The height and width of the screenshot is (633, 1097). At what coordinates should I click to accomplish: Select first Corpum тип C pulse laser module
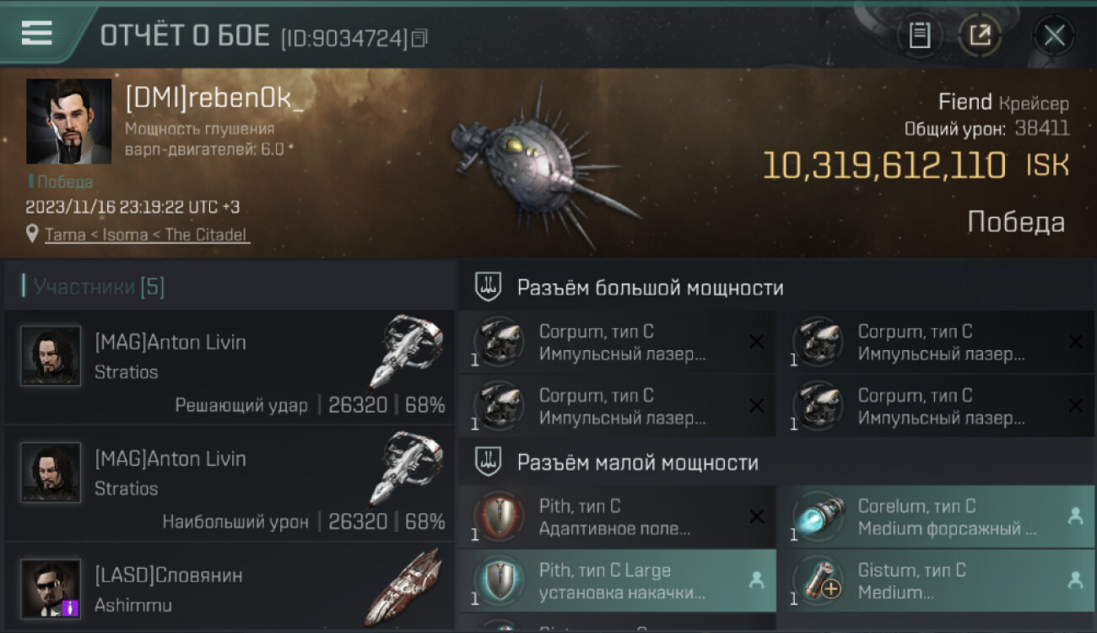point(618,342)
